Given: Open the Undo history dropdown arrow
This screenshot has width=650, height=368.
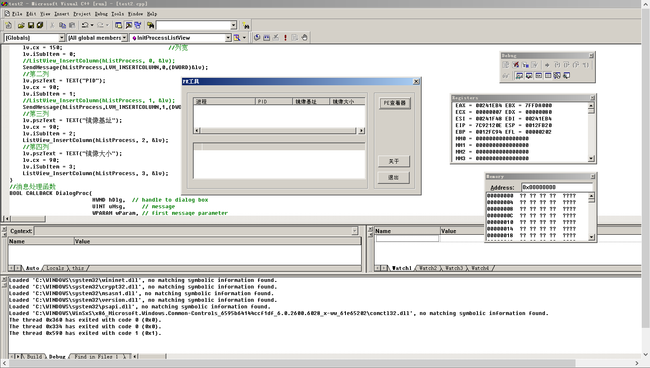Looking at the screenshot, I should click(92, 25).
